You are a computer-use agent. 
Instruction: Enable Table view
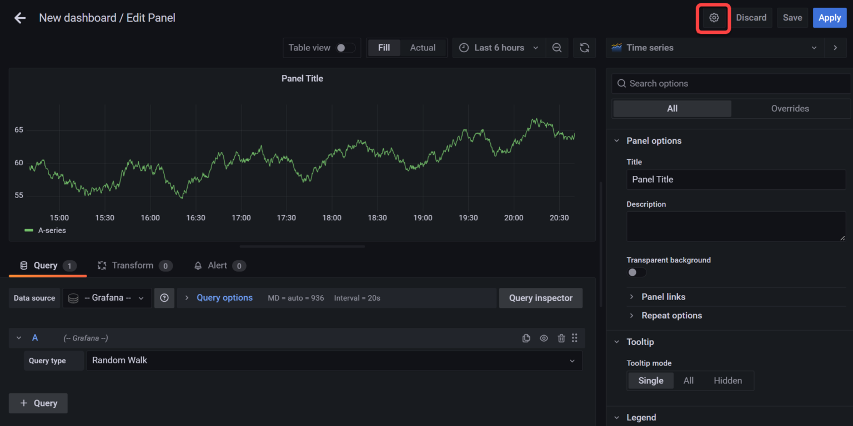click(343, 48)
